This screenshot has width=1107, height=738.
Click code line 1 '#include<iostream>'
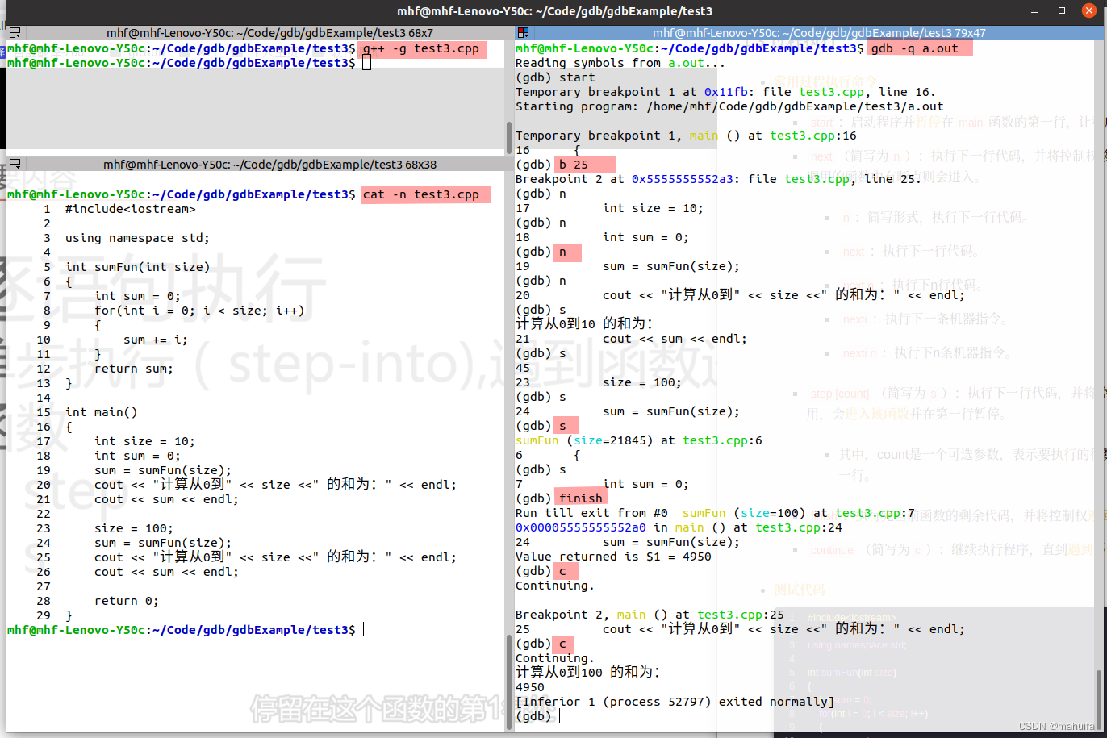(x=130, y=209)
